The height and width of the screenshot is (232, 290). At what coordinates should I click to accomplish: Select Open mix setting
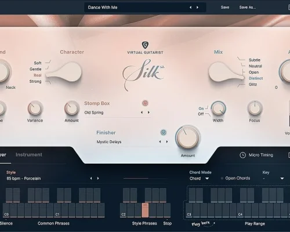coord(253,72)
